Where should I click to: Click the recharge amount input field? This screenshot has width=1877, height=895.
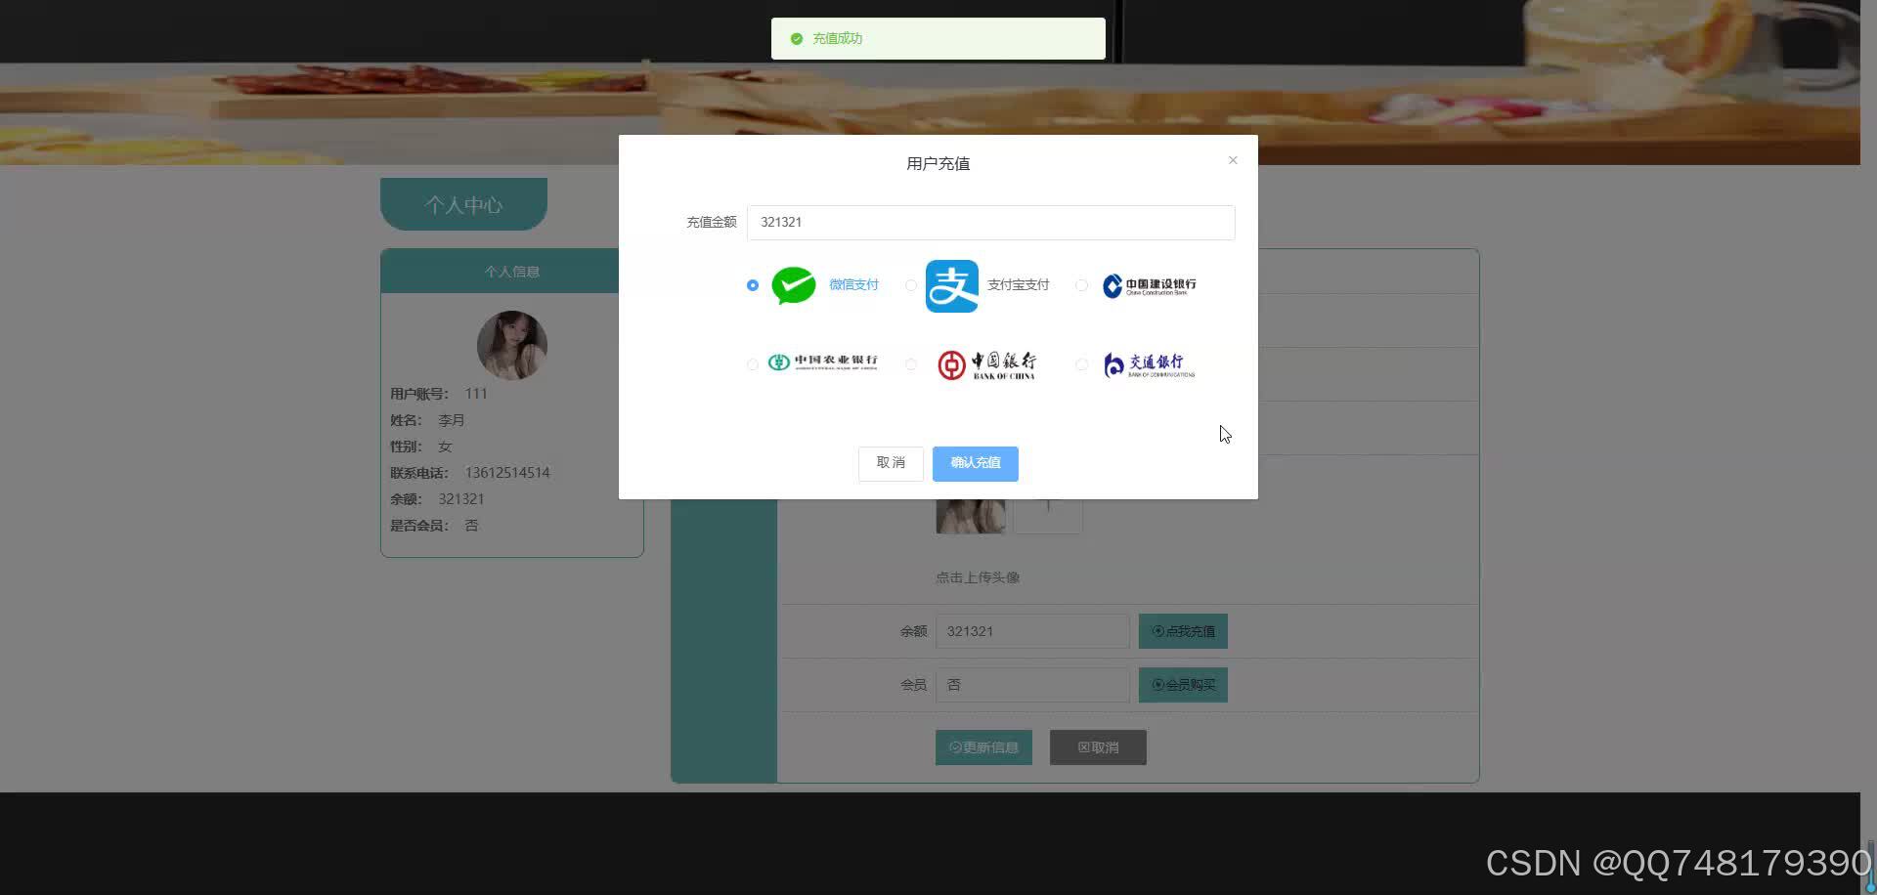tap(990, 222)
